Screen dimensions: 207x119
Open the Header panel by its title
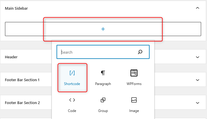click(x=11, y=57)
